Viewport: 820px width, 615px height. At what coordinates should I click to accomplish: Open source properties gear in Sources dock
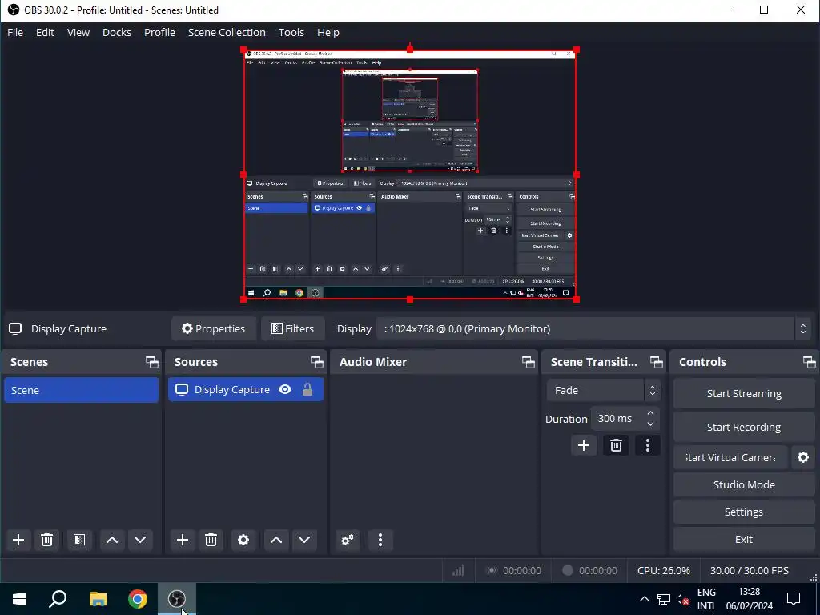[x=243, y=540]
